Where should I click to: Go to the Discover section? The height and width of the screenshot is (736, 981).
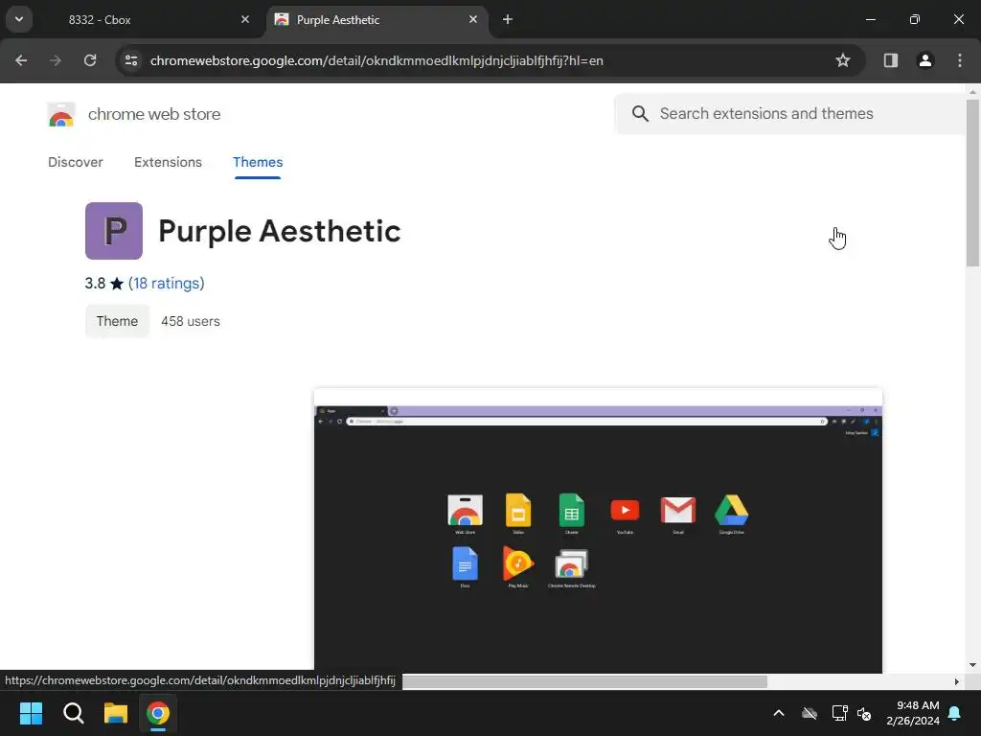coord(76,162)
